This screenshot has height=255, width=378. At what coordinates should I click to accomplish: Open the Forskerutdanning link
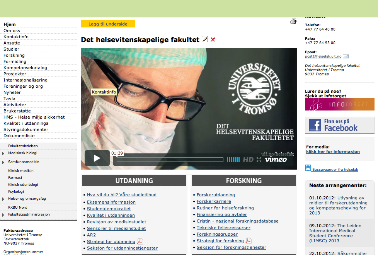[x=216, y=195]
